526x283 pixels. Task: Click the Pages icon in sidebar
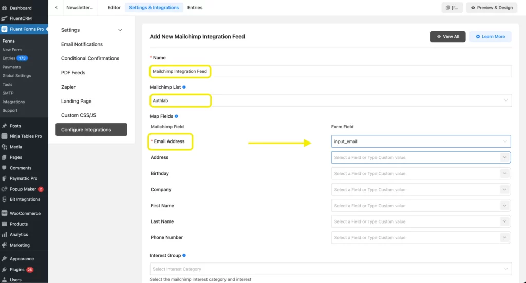4,157
